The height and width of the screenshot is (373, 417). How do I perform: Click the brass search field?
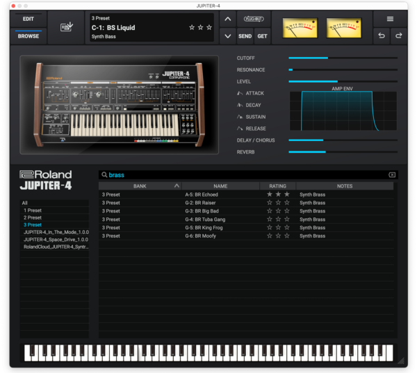pos(248,174)
